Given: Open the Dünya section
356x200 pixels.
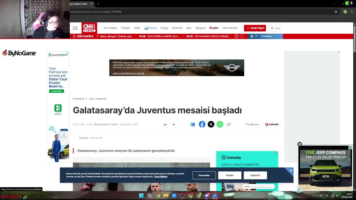Looking at the screenshot, I should click(164, 28).
